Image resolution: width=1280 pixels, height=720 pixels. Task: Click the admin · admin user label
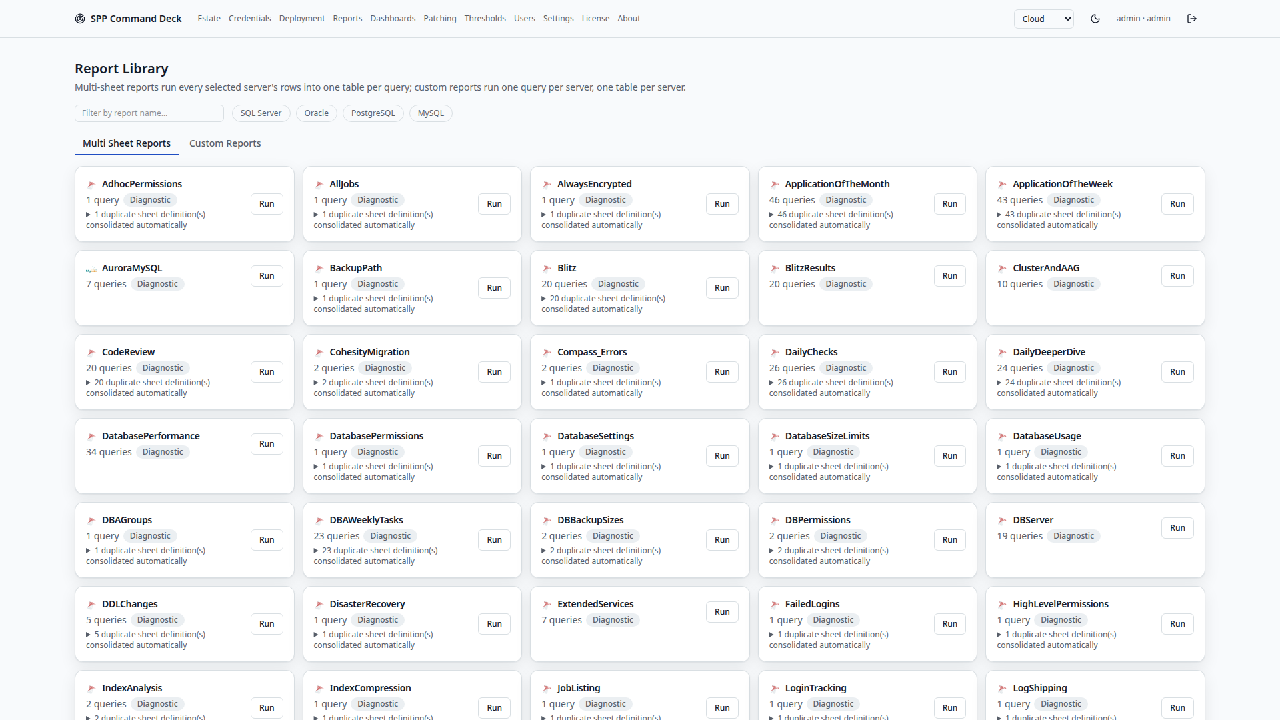(x=1143, y=19)
